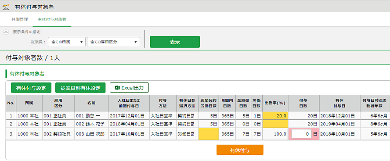Click the No. column header
The width and height of the screenshot is (390, 161).
11,104
